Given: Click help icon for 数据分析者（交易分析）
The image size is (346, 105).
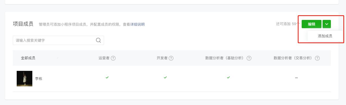Looking at the screenshot, I should [317, 58].
